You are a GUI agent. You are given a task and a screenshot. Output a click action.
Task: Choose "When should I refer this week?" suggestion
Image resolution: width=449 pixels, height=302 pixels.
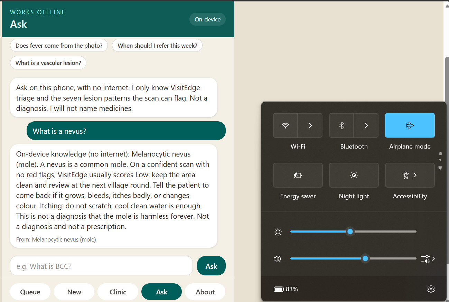157,46
